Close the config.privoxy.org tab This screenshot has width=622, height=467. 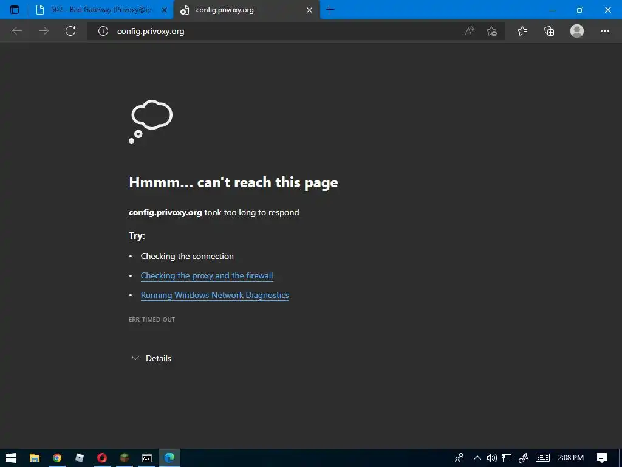[309, 10]
